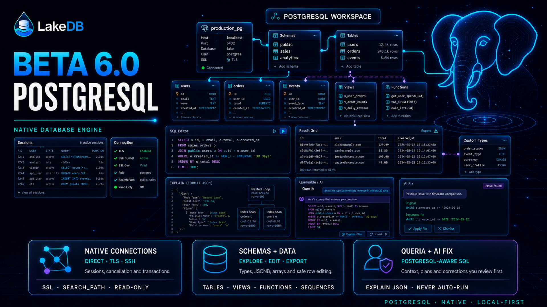Click session 7241 analyst row
547x307 pixels.
pyautogui.click(x=60, y=157)
